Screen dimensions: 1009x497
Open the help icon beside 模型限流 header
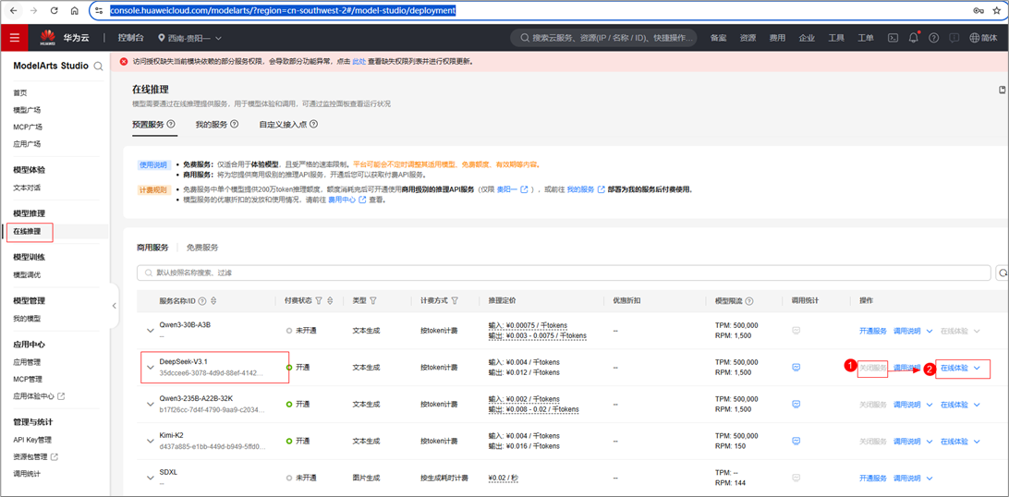tap(749, 301)
